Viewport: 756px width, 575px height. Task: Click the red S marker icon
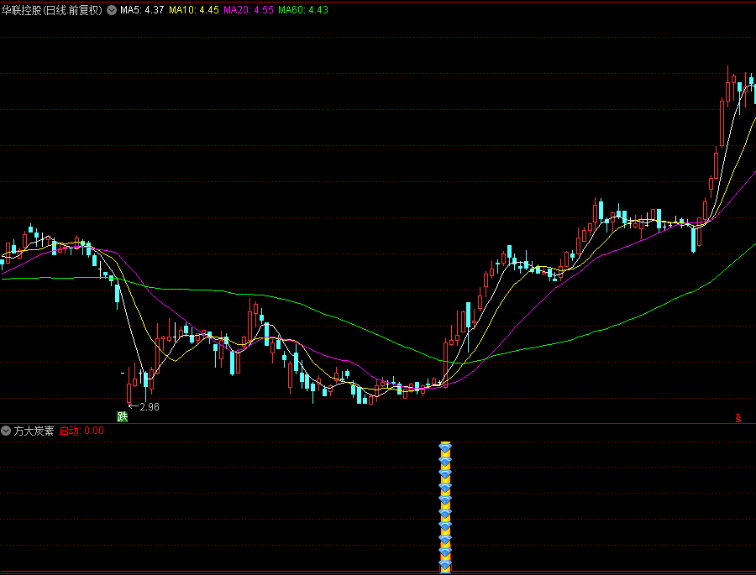(x=738, y=418)
